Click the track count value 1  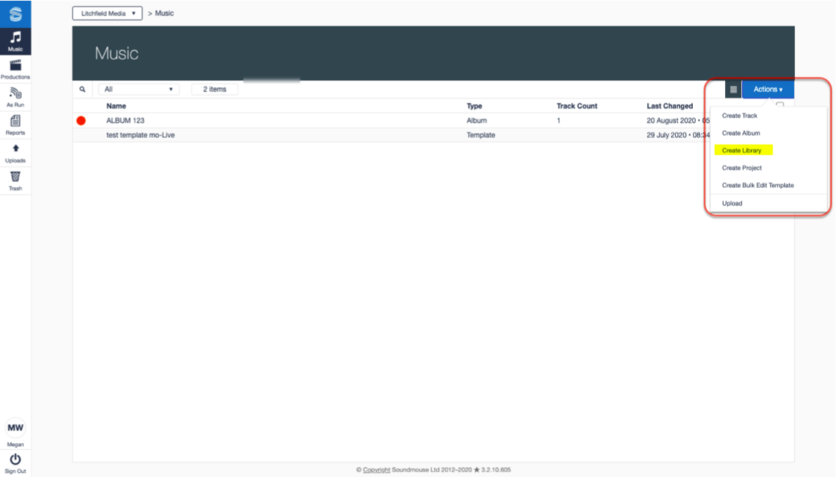[558, 121]
